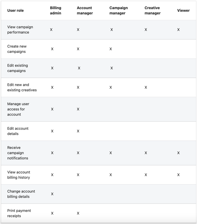
Task: Select the "Account manager" column header
Action: 85,11
